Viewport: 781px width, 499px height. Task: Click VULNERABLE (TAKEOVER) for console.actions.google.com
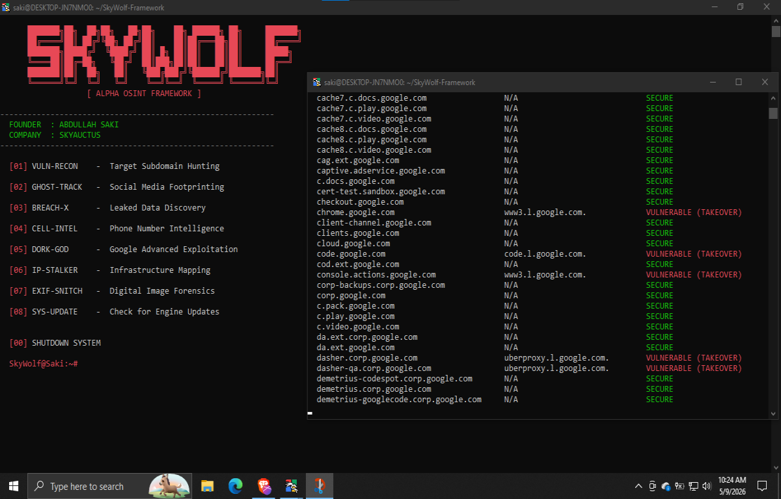(x=694, y=275)
